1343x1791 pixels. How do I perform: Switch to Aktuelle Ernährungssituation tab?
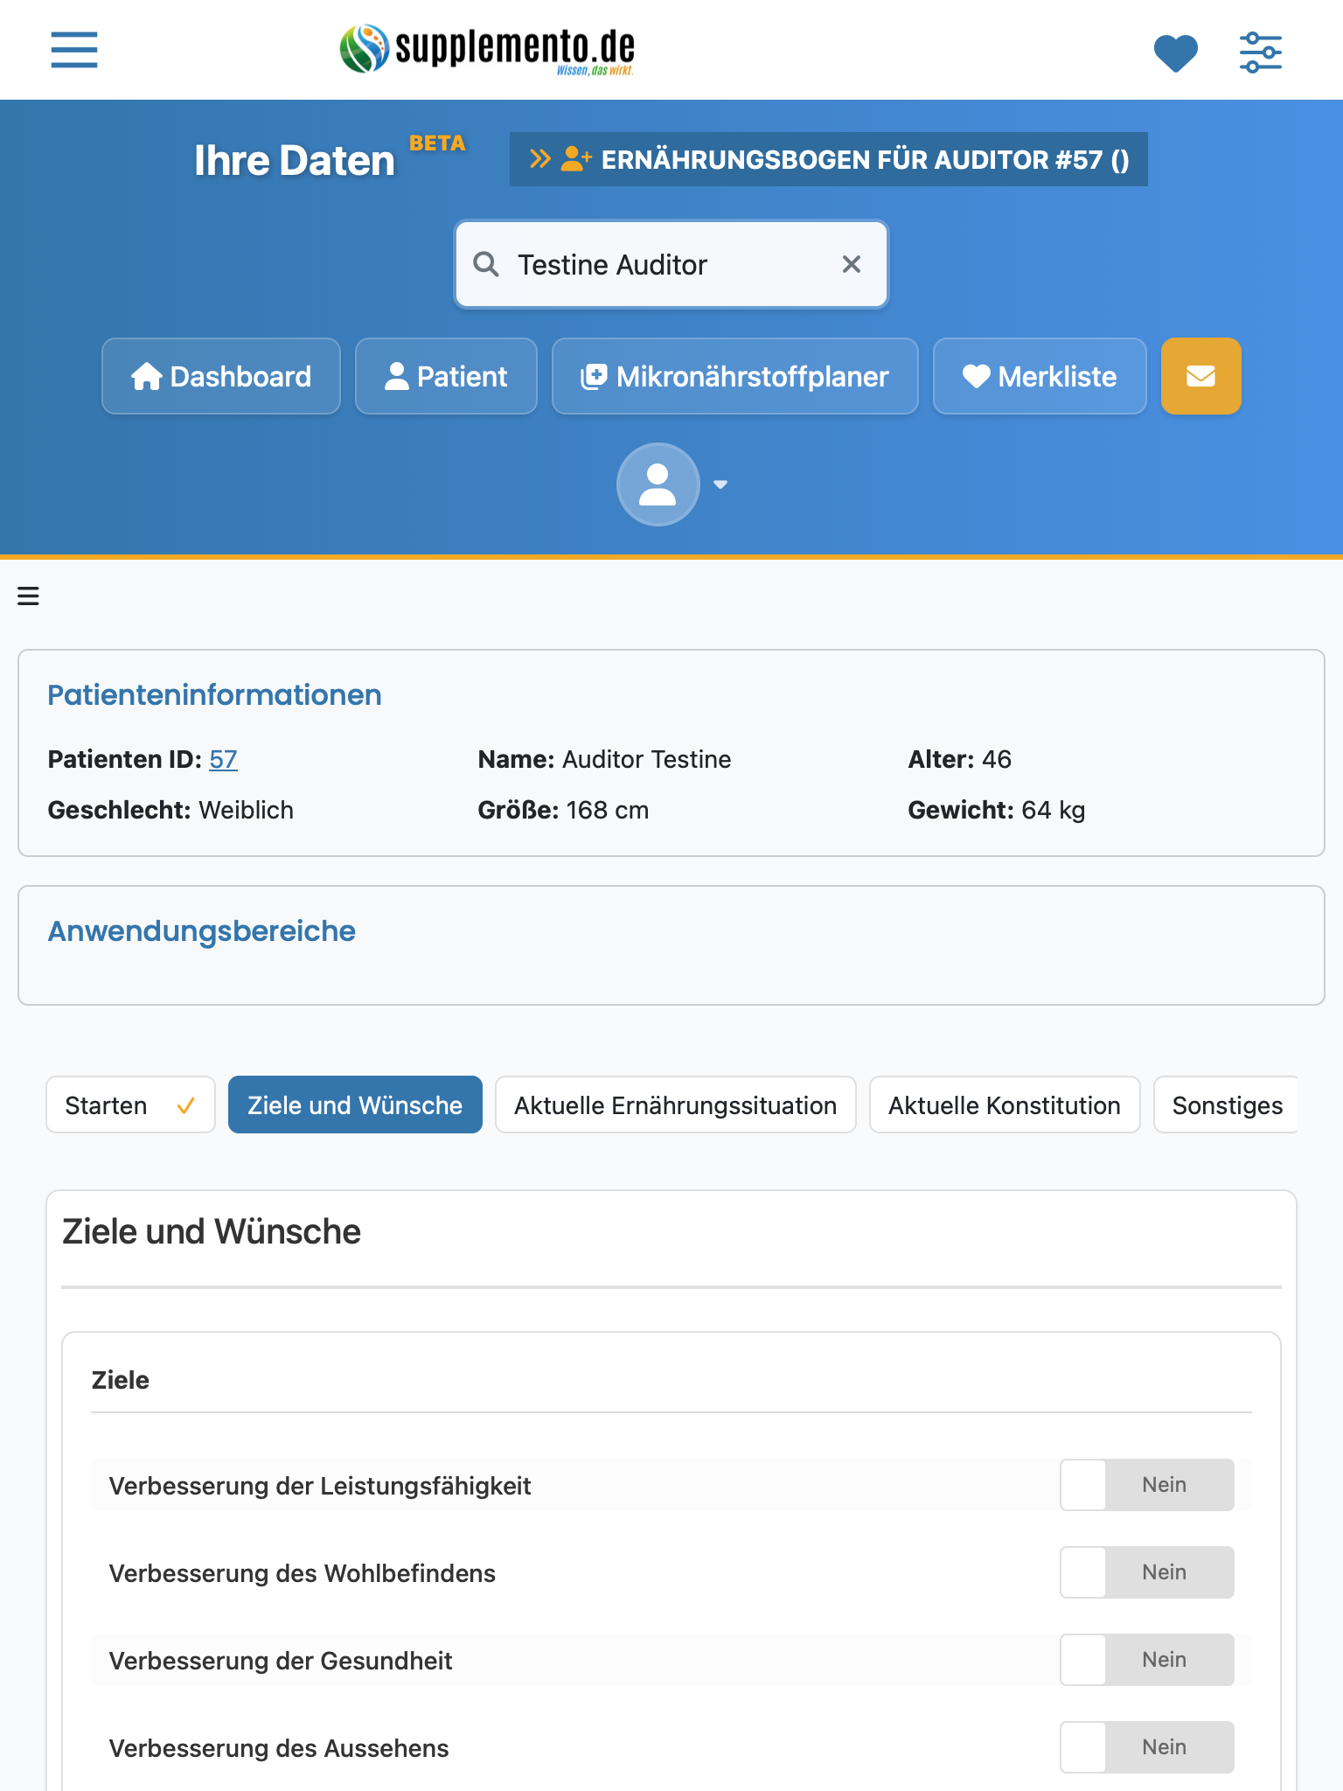click(x=675, y=1105)
